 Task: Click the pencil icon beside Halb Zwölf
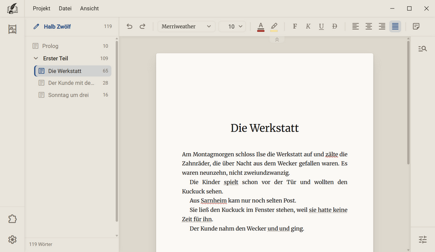pos(36,27)
